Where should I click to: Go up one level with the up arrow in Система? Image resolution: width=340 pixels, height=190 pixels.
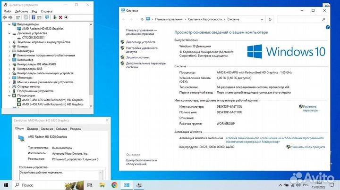[x=142, y=19]
